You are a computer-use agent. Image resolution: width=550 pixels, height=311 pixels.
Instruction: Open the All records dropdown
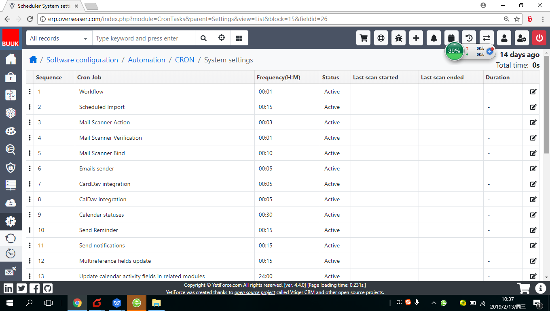point(59,38)
